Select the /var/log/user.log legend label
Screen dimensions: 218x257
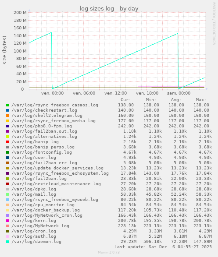34,158
